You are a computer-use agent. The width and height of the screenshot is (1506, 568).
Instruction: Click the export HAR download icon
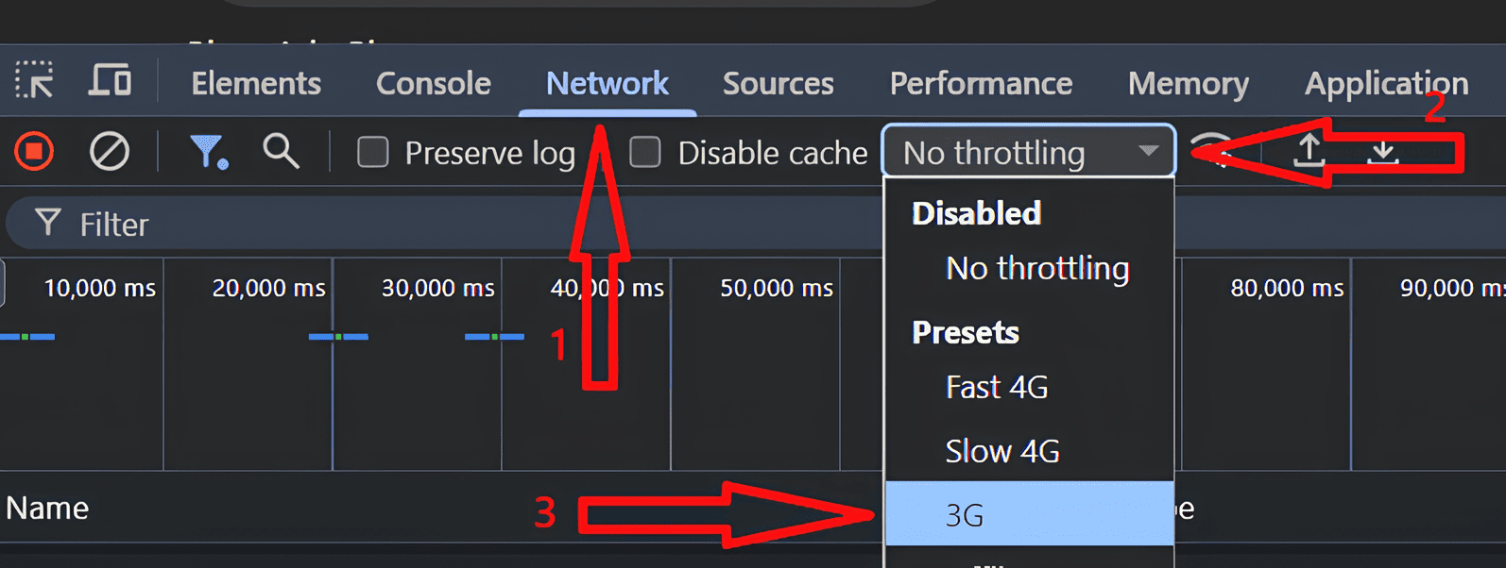[1383, 151]
